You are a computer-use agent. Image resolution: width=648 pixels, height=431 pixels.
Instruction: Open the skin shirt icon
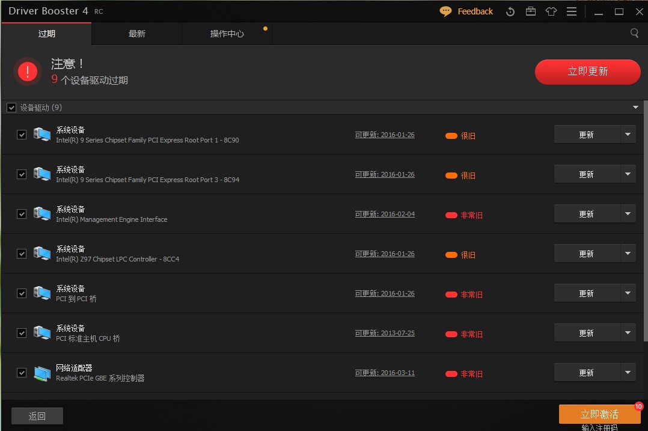[551, 11]
